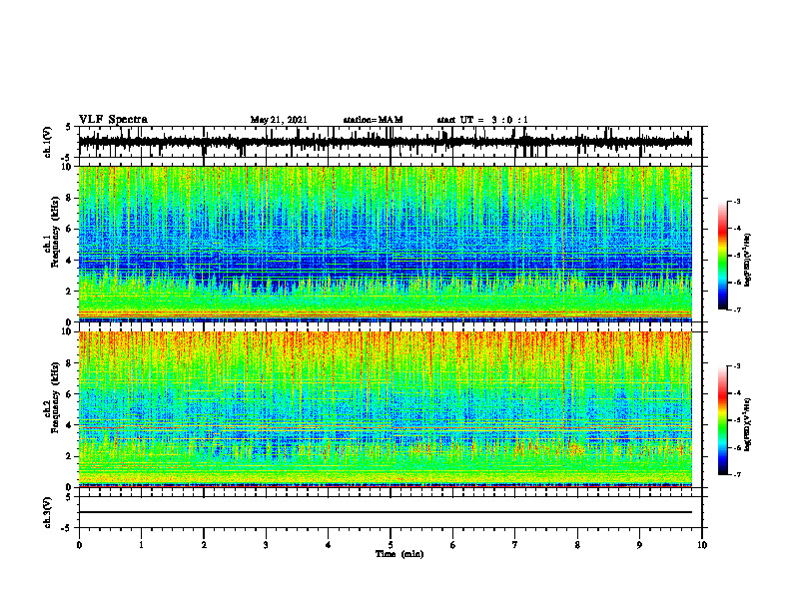
Task: Click the time axis tick label "7"
Action: point(515,545)
